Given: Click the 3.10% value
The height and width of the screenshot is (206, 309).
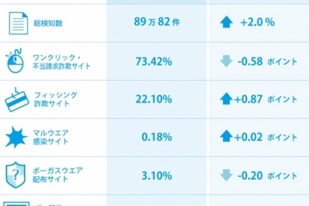Looking at the screenshot, I should tap(157, 176).
